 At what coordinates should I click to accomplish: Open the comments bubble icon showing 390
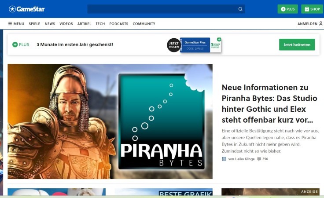(x=259, y=159)
